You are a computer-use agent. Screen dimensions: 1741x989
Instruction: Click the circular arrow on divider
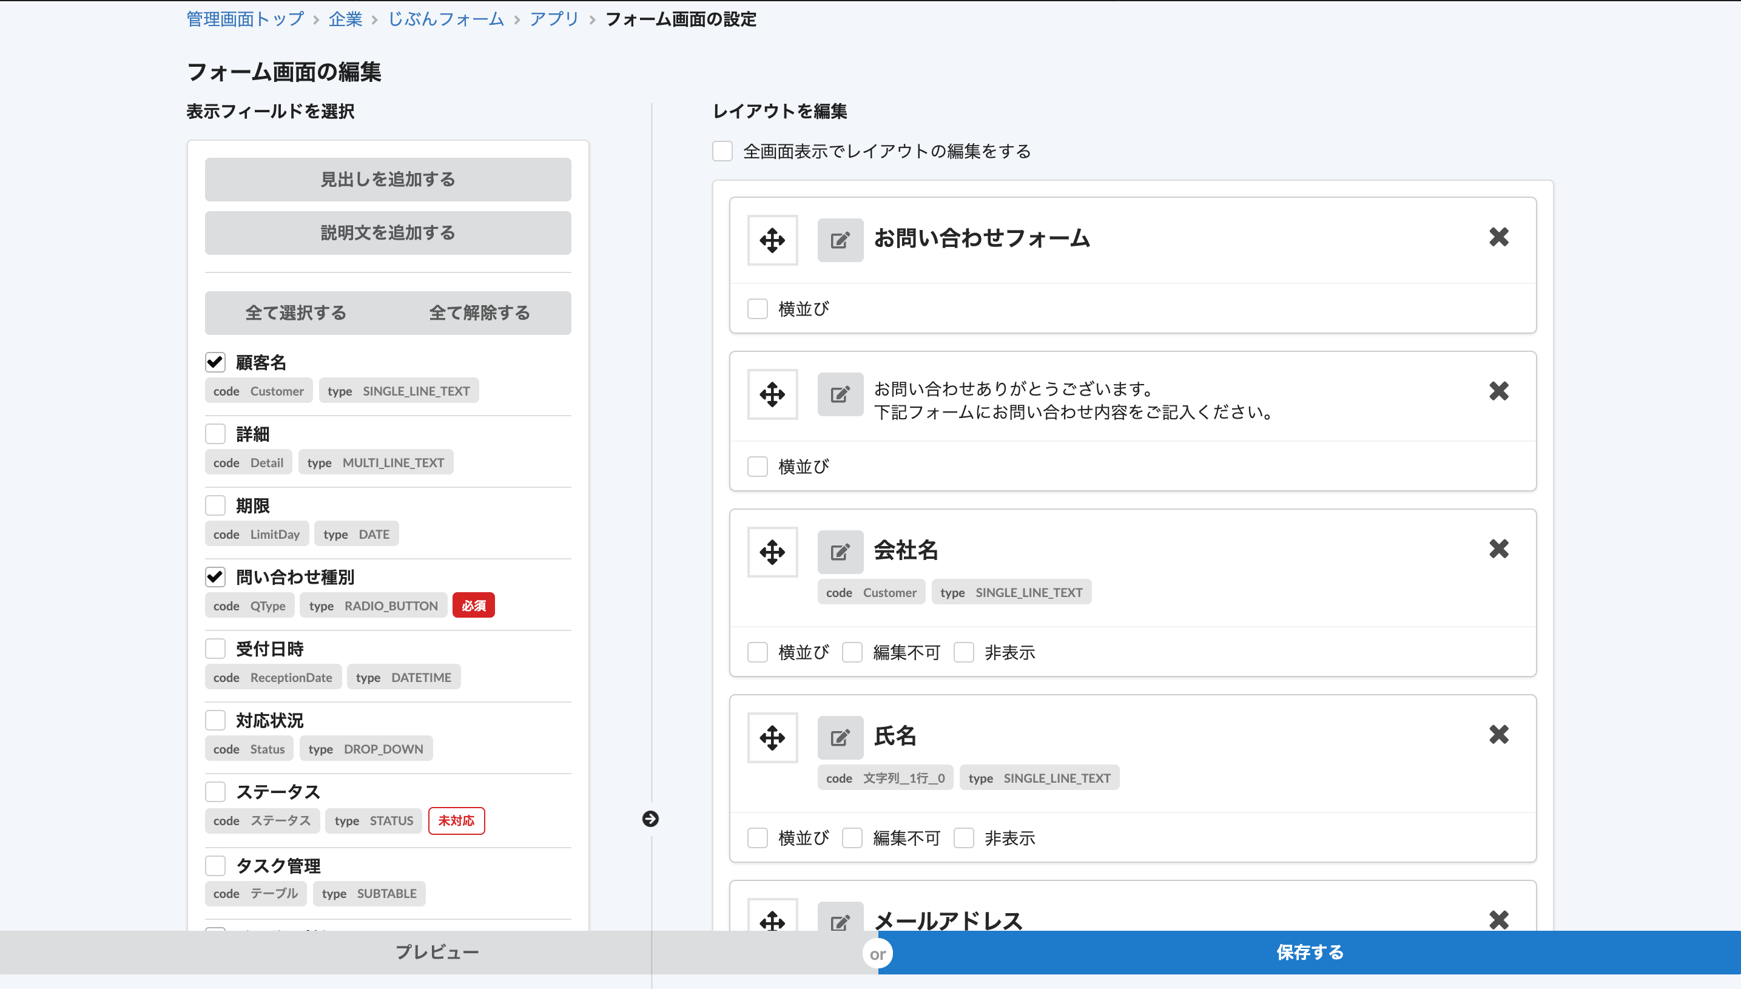(x=650, y=819)
